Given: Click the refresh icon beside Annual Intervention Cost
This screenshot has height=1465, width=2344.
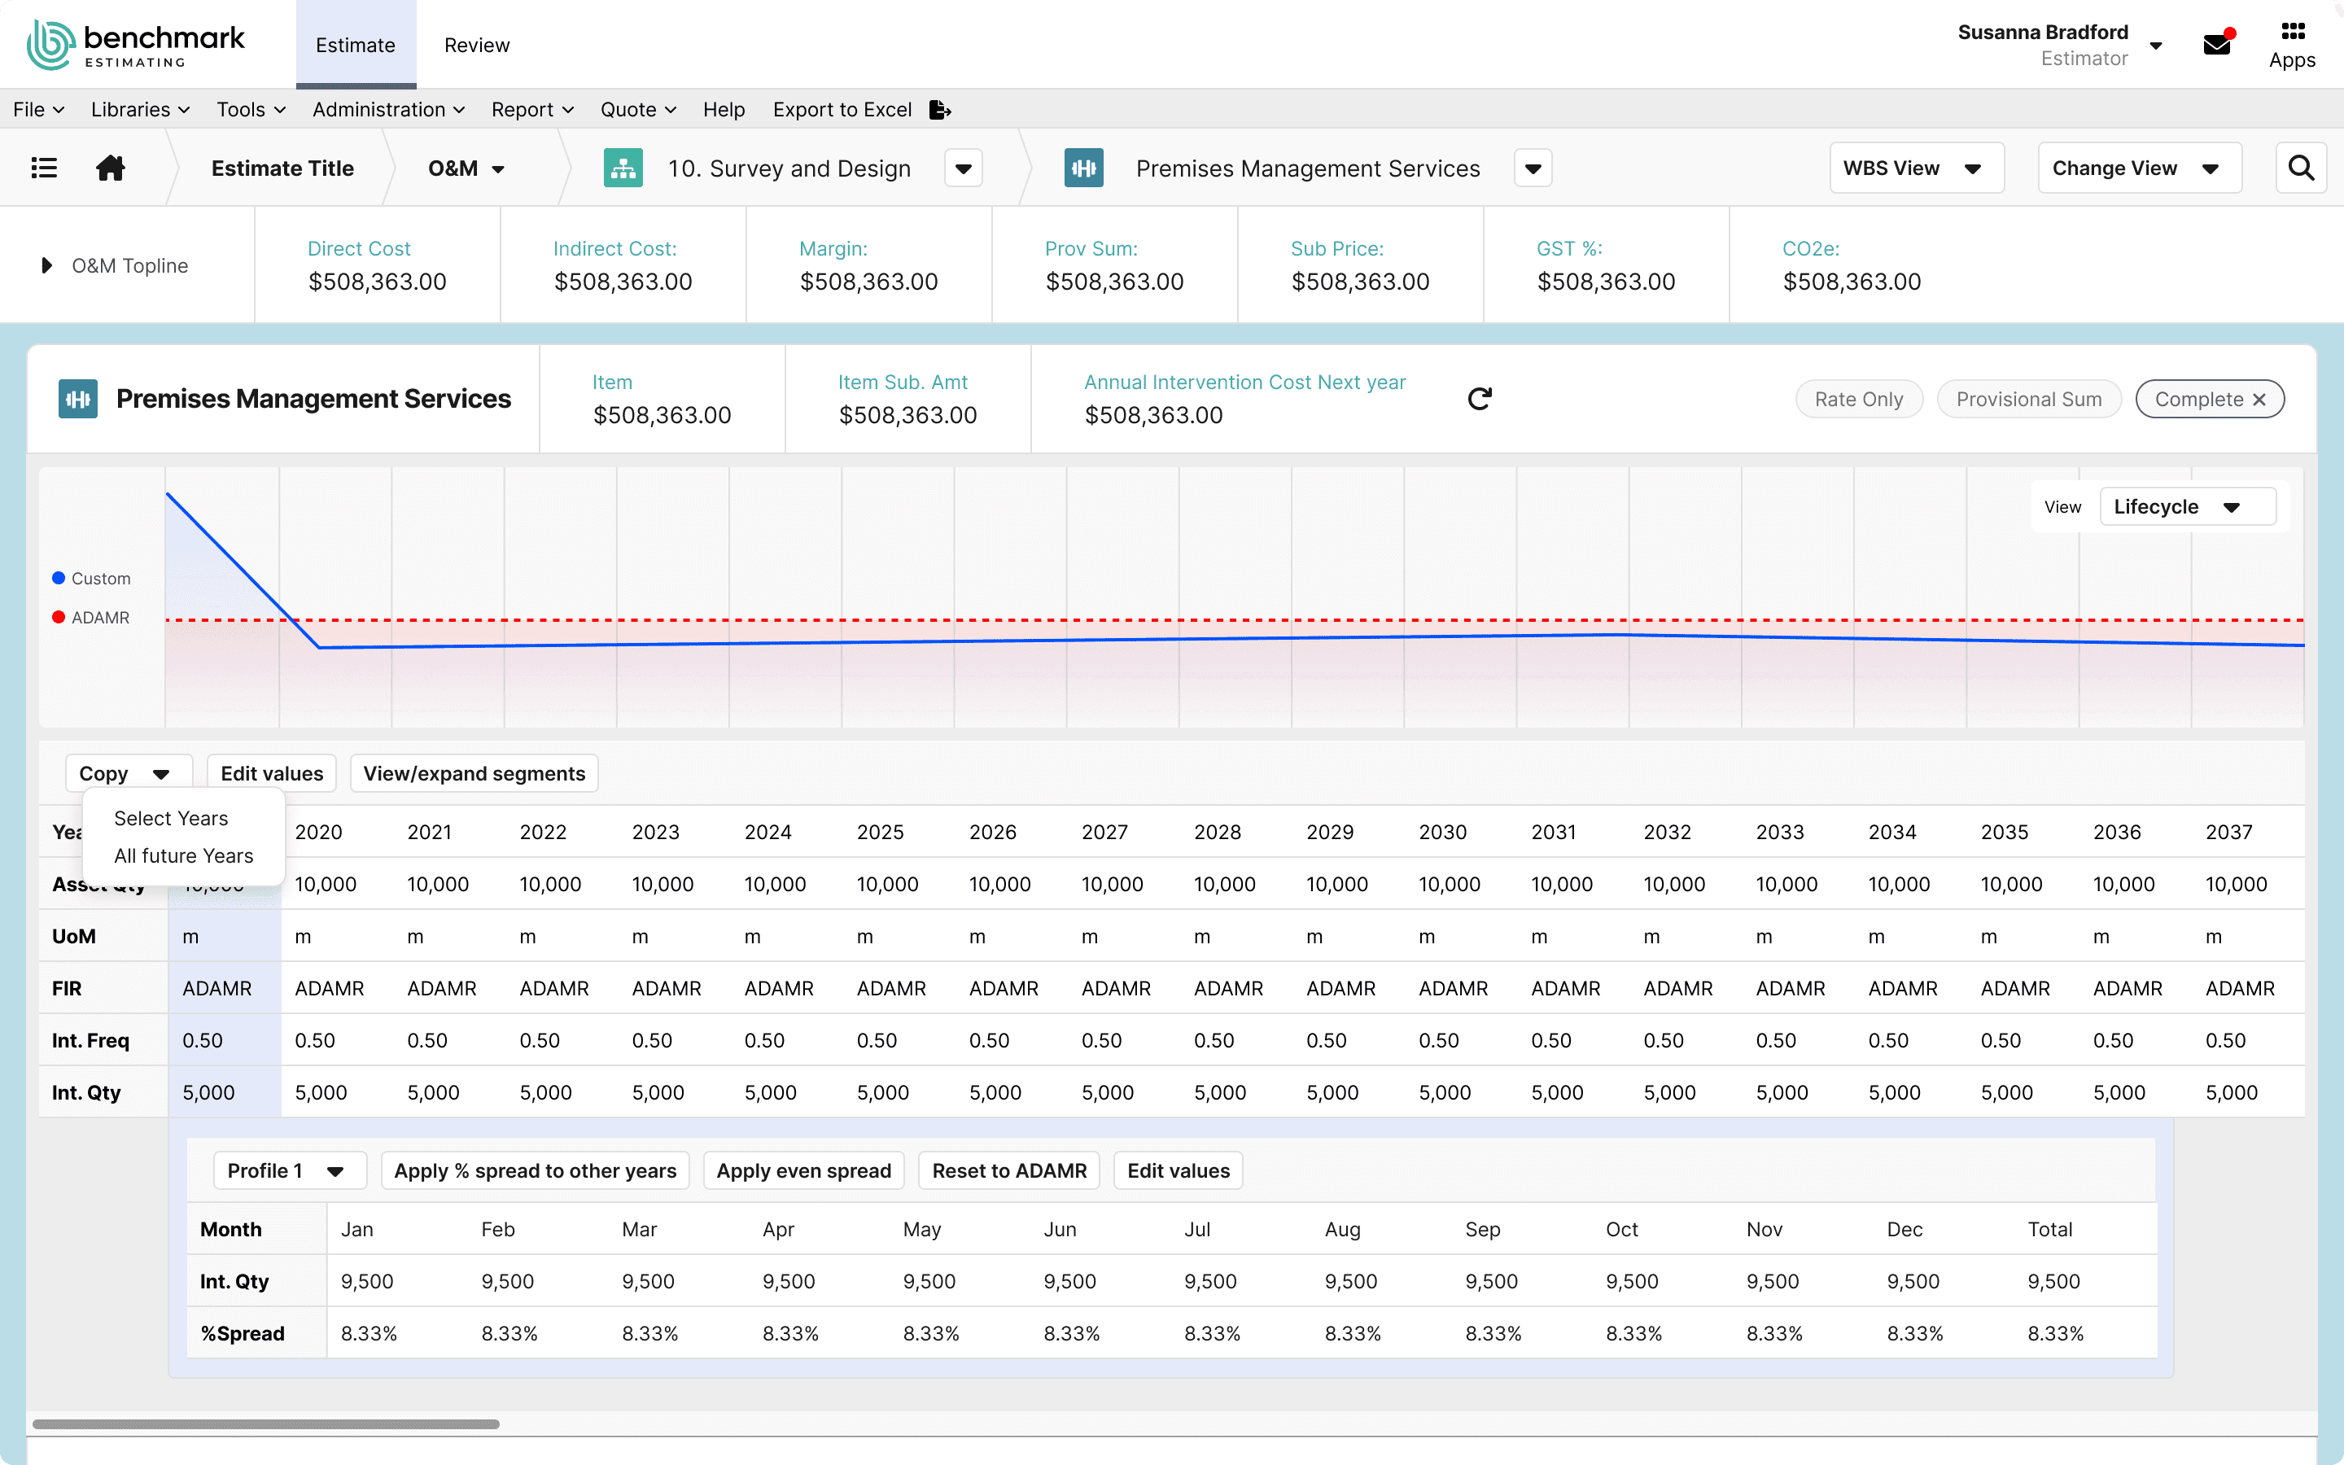Looking at the screenshot, I should point(1479,399).
